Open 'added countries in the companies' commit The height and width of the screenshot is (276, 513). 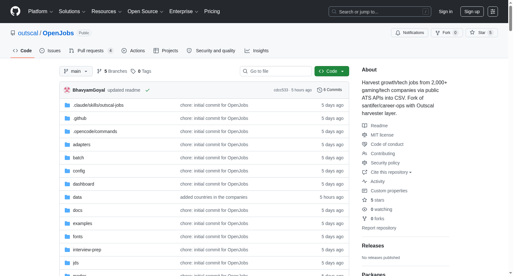click(214, 197)
